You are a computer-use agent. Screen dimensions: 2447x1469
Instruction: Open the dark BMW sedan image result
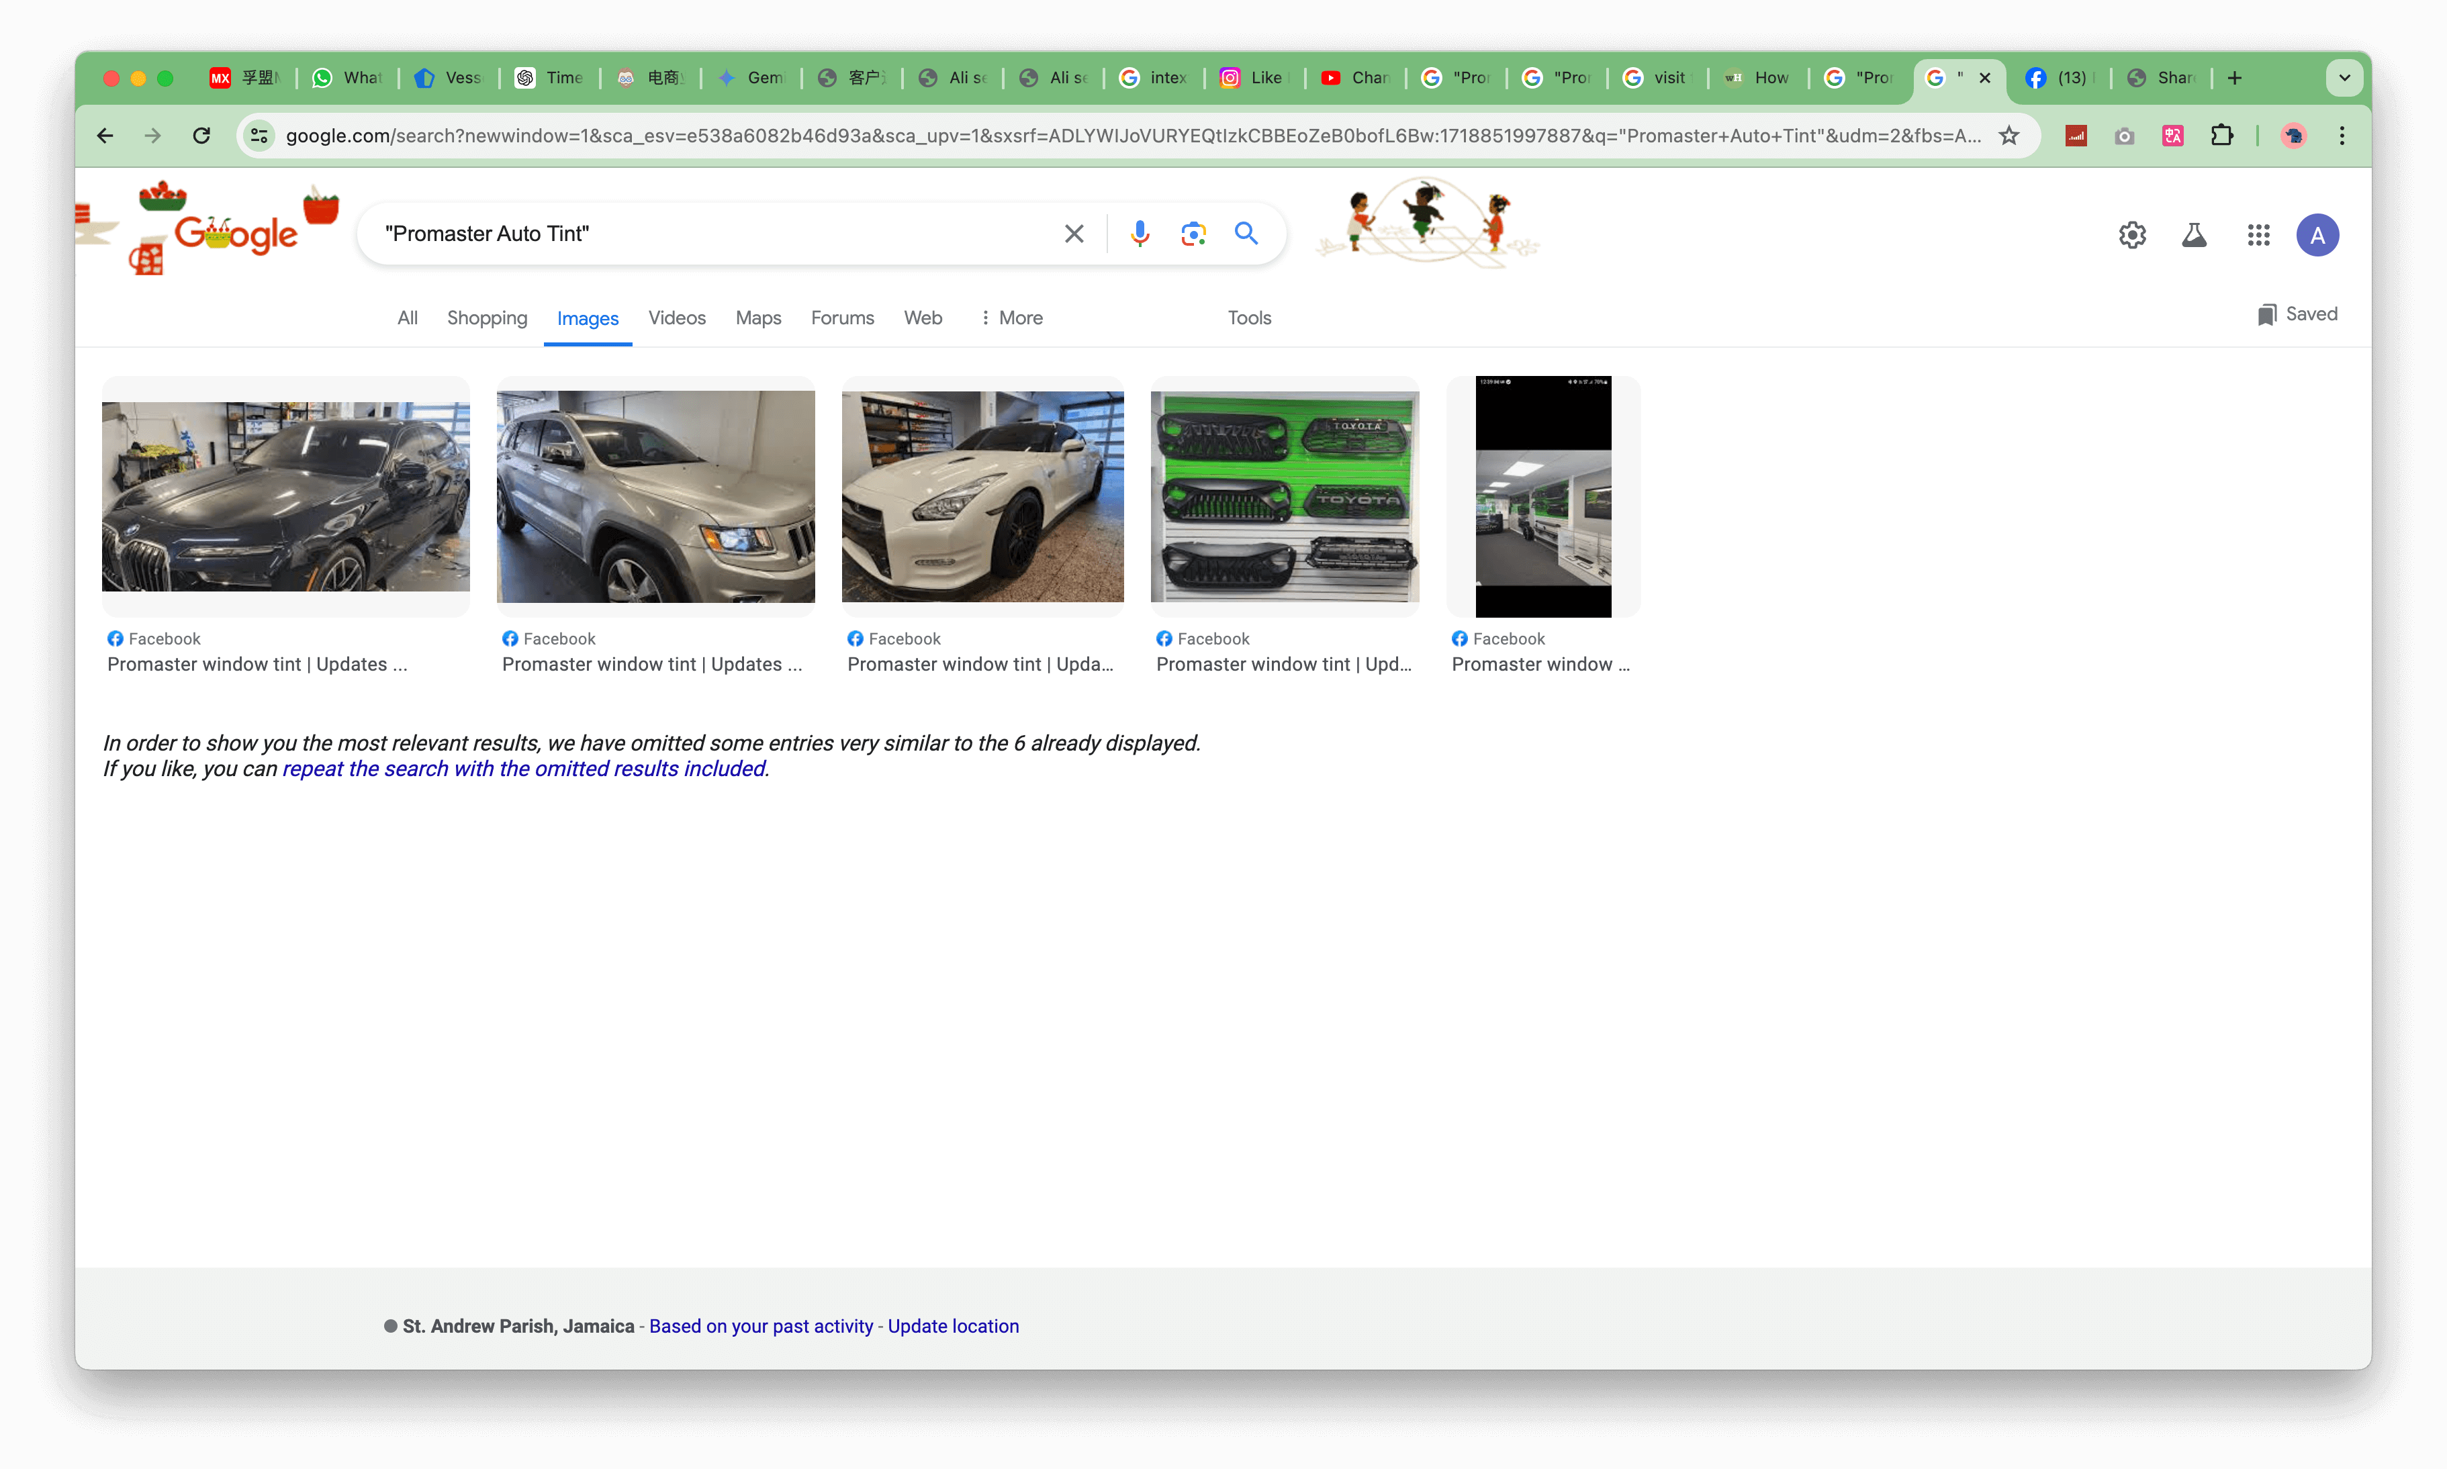pos(286,496)
